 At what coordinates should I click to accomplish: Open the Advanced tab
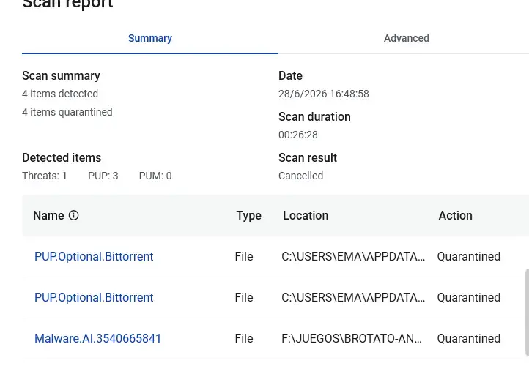pyautogui.click(x=406, y=38)
